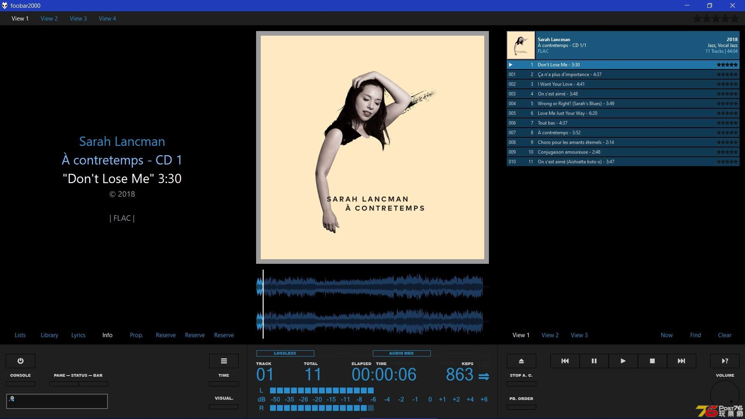Screen dimensions: 745x419
Task: Switch to View 2 tab at top
Action: click(x=49, y=19)
